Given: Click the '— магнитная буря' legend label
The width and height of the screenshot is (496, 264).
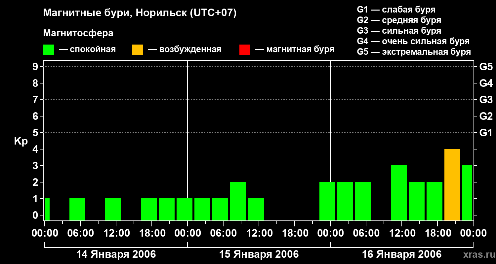Looking at the screenshot, I should pos(295,50).
